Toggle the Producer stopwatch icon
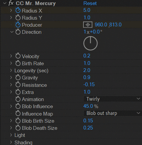The width and height of the screenshot is (142, 145). click(18, 25)
